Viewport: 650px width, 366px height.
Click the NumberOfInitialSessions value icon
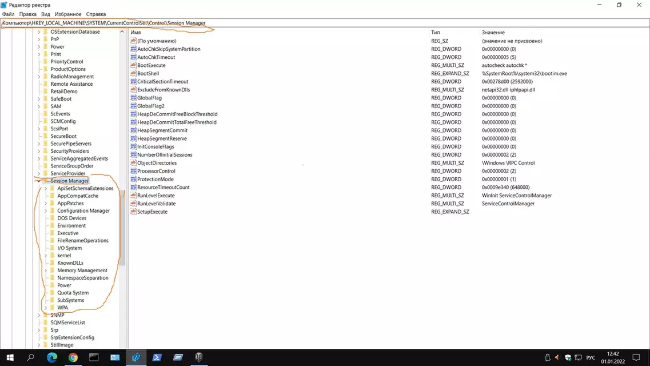tap(133, 154)
